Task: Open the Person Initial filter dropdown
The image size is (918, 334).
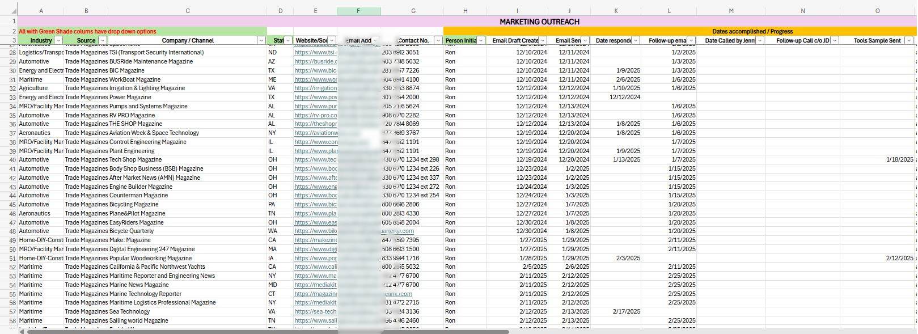Action: click(481, 40)
